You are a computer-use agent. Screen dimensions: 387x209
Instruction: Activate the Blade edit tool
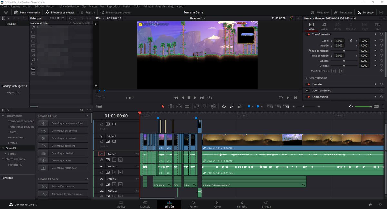click(187, 106)
